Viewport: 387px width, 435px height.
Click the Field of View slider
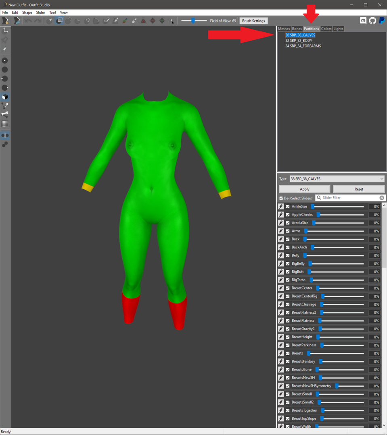(194, 21)
